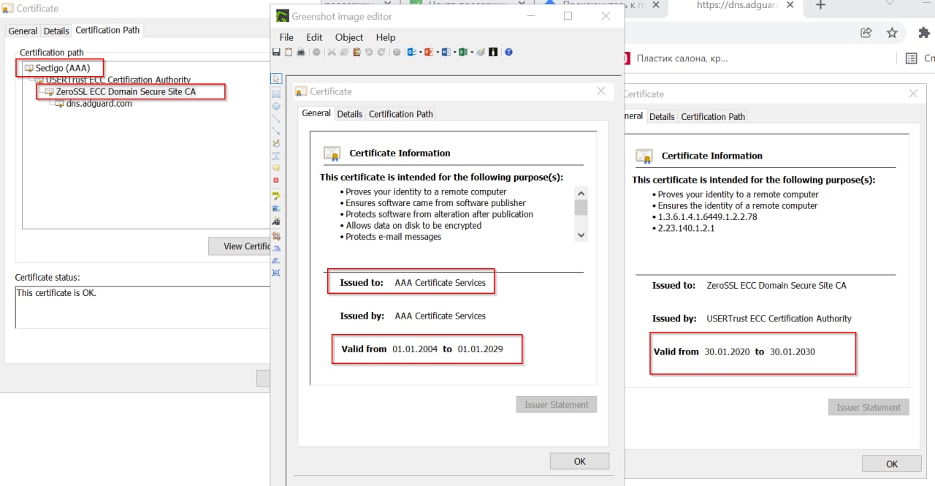This screenshot has width=935, height=486.
Task: Open Details tab in right Certificate dialog
Action: (662, 117)
